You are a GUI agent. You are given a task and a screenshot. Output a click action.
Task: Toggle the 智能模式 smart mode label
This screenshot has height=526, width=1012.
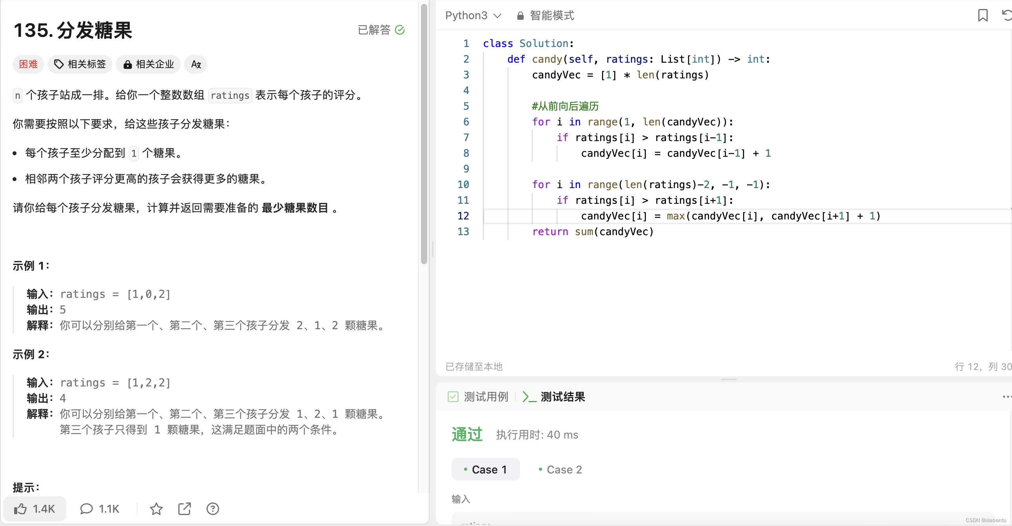point(551,15)
